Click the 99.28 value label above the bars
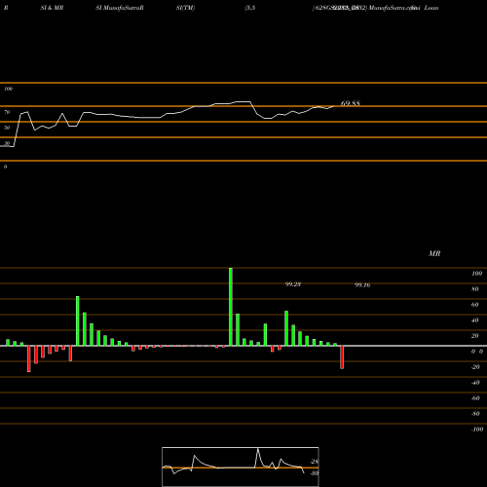Screen dimensions: 487x487 click(293, 284)
